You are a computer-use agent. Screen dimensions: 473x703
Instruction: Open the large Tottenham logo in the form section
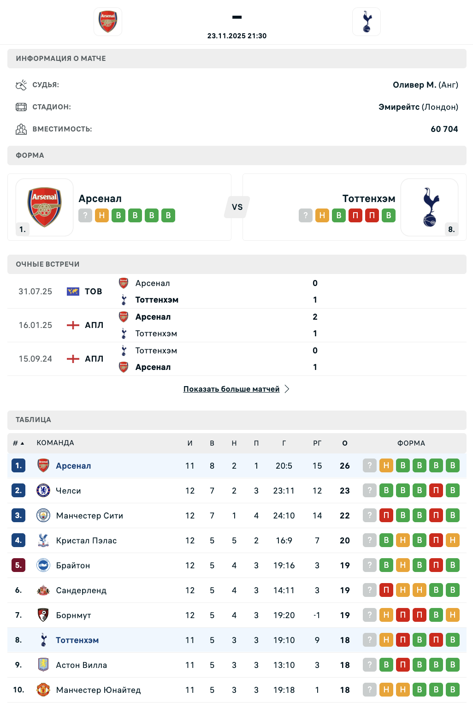click(x=430, y=207)
